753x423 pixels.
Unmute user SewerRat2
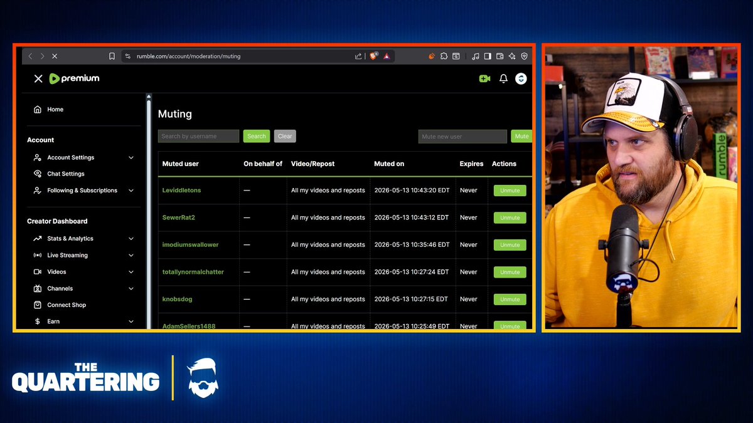[510, 218]
